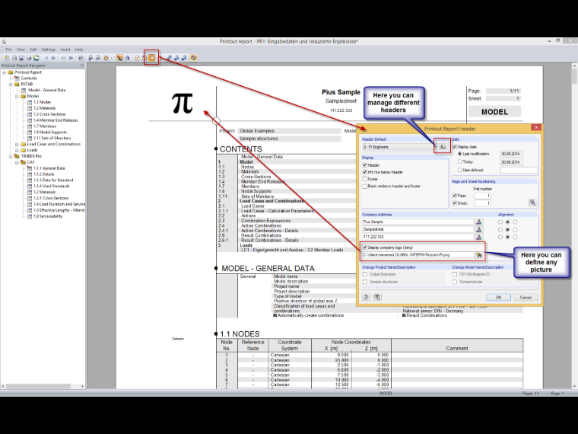
Task: Go to next page with right arrow icon
Action: coord(53,58)
